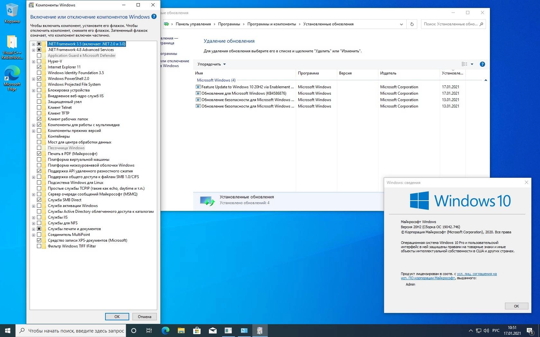The image size is (540, 337).
Task: Check Фильтр Windows TIFF IFilter
Action: click(39, 246)
